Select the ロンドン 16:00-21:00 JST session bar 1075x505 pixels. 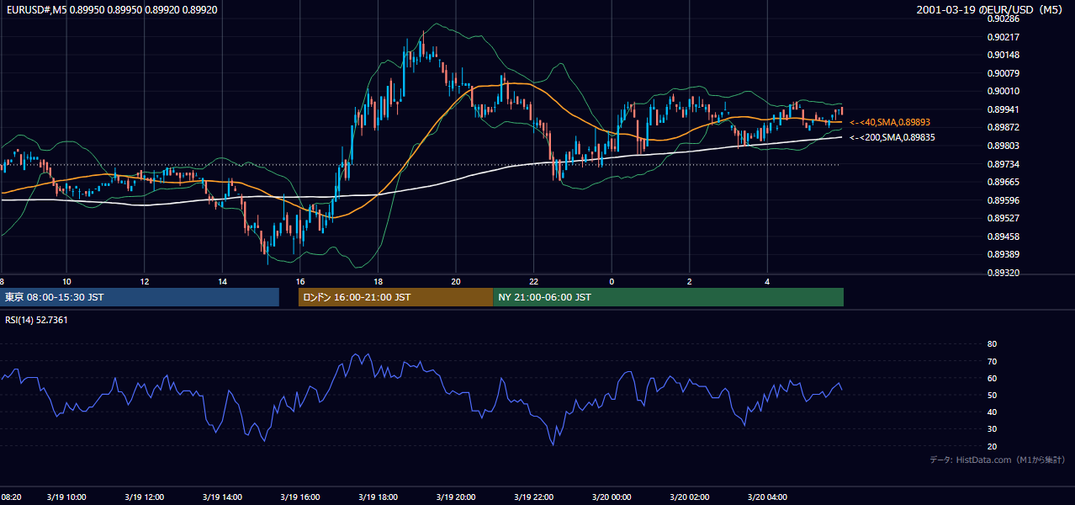395,297
